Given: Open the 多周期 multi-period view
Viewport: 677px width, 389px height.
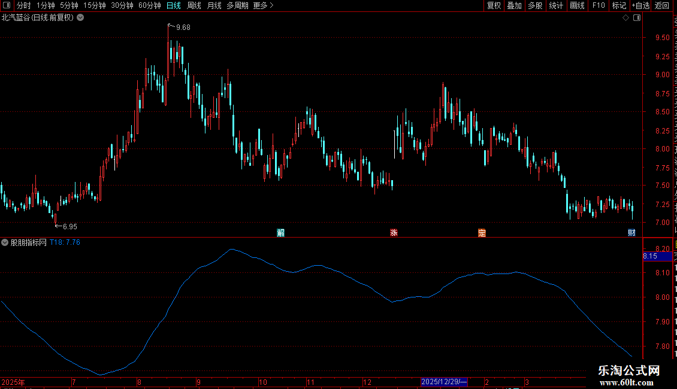Looking at the screenshot, I should click(237, 5).
